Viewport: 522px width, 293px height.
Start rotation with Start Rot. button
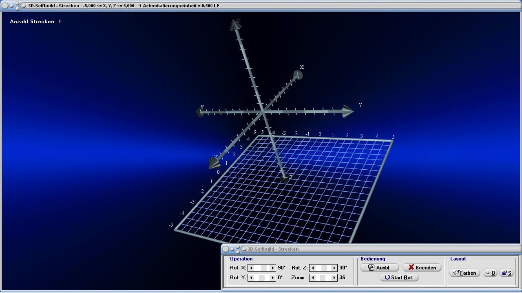399,277
